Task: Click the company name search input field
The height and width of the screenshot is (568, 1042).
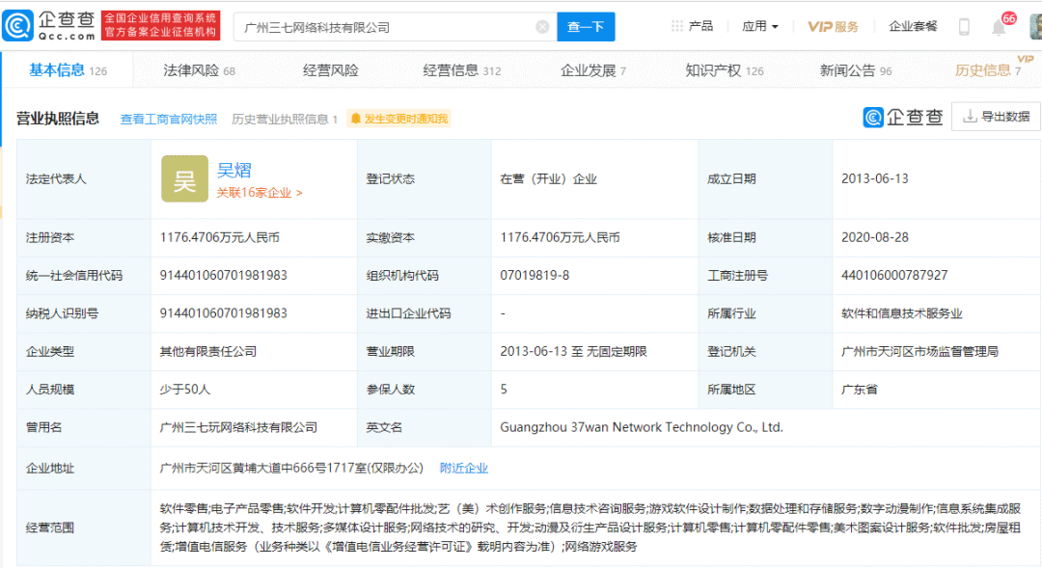Action: tap(386, 27)
